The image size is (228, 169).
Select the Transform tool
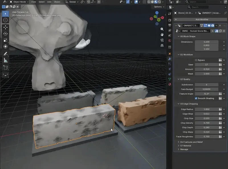(5, 46)
